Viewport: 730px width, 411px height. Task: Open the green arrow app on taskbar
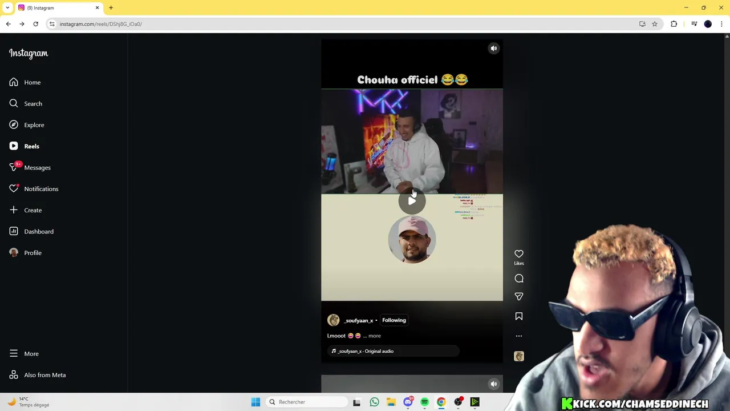tap(474, 402)
